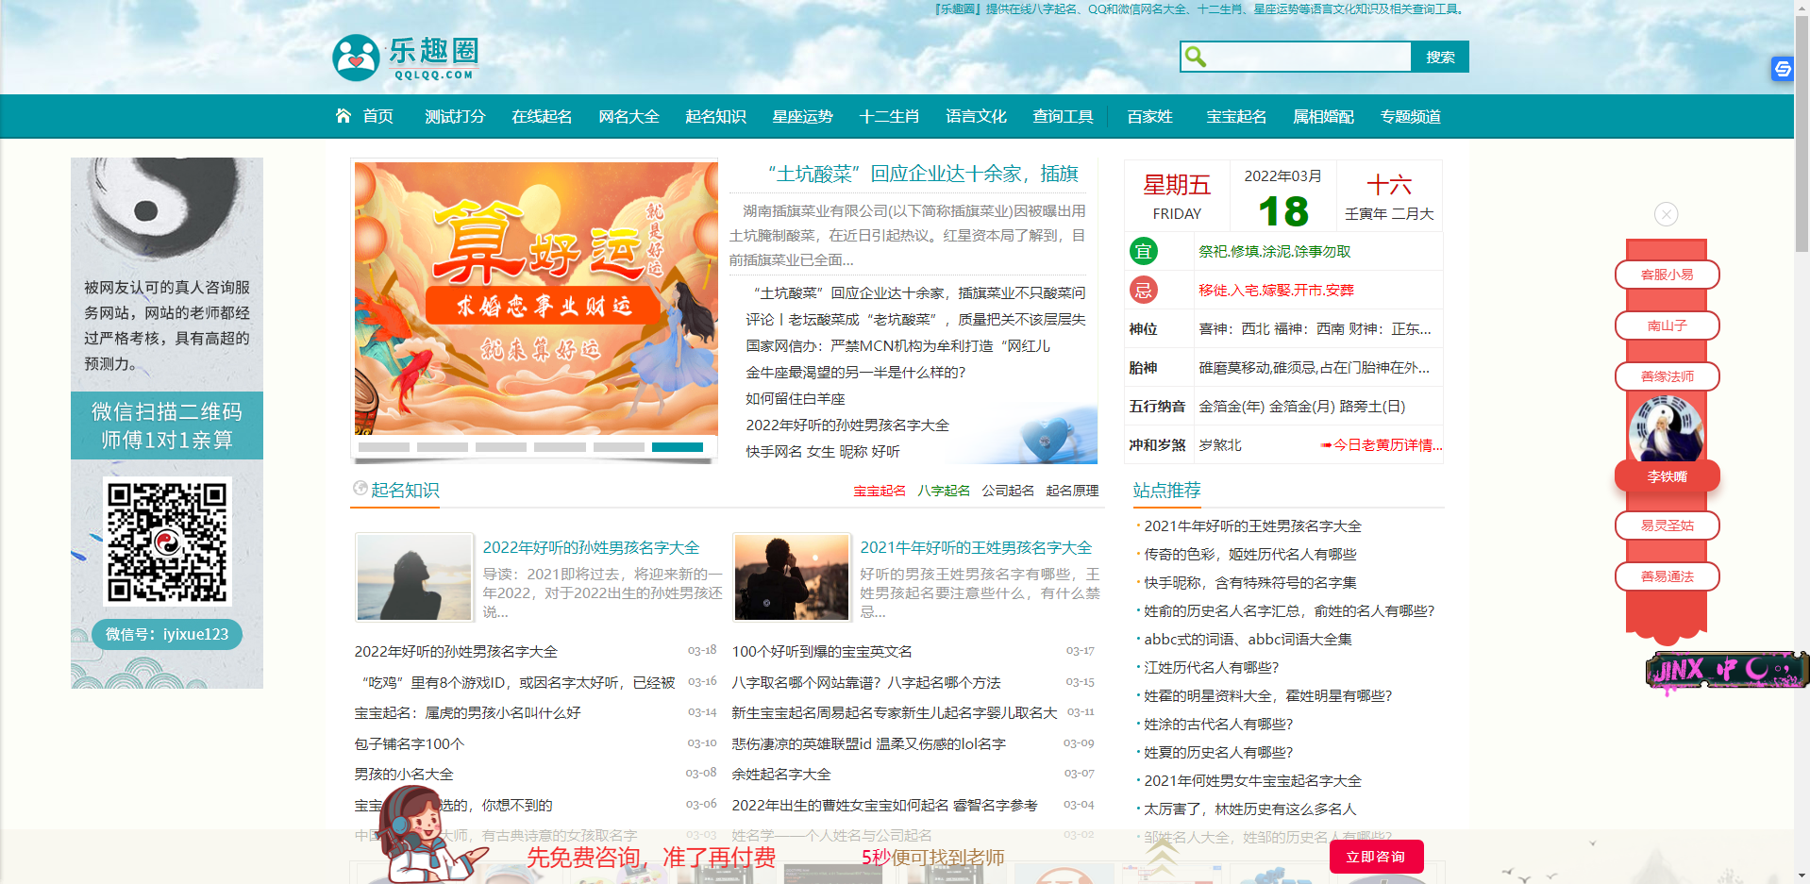Click the 王姓男孩 article thumbnail
The height and width of the screenshot is (884, 1810).
(792, 576)
